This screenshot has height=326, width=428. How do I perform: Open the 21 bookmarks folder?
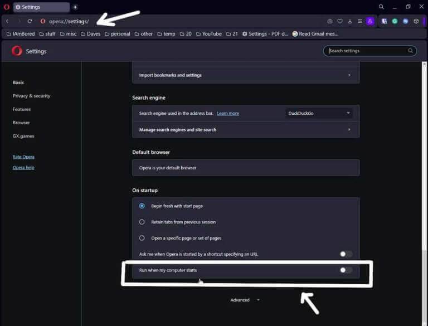pos(232,34)
